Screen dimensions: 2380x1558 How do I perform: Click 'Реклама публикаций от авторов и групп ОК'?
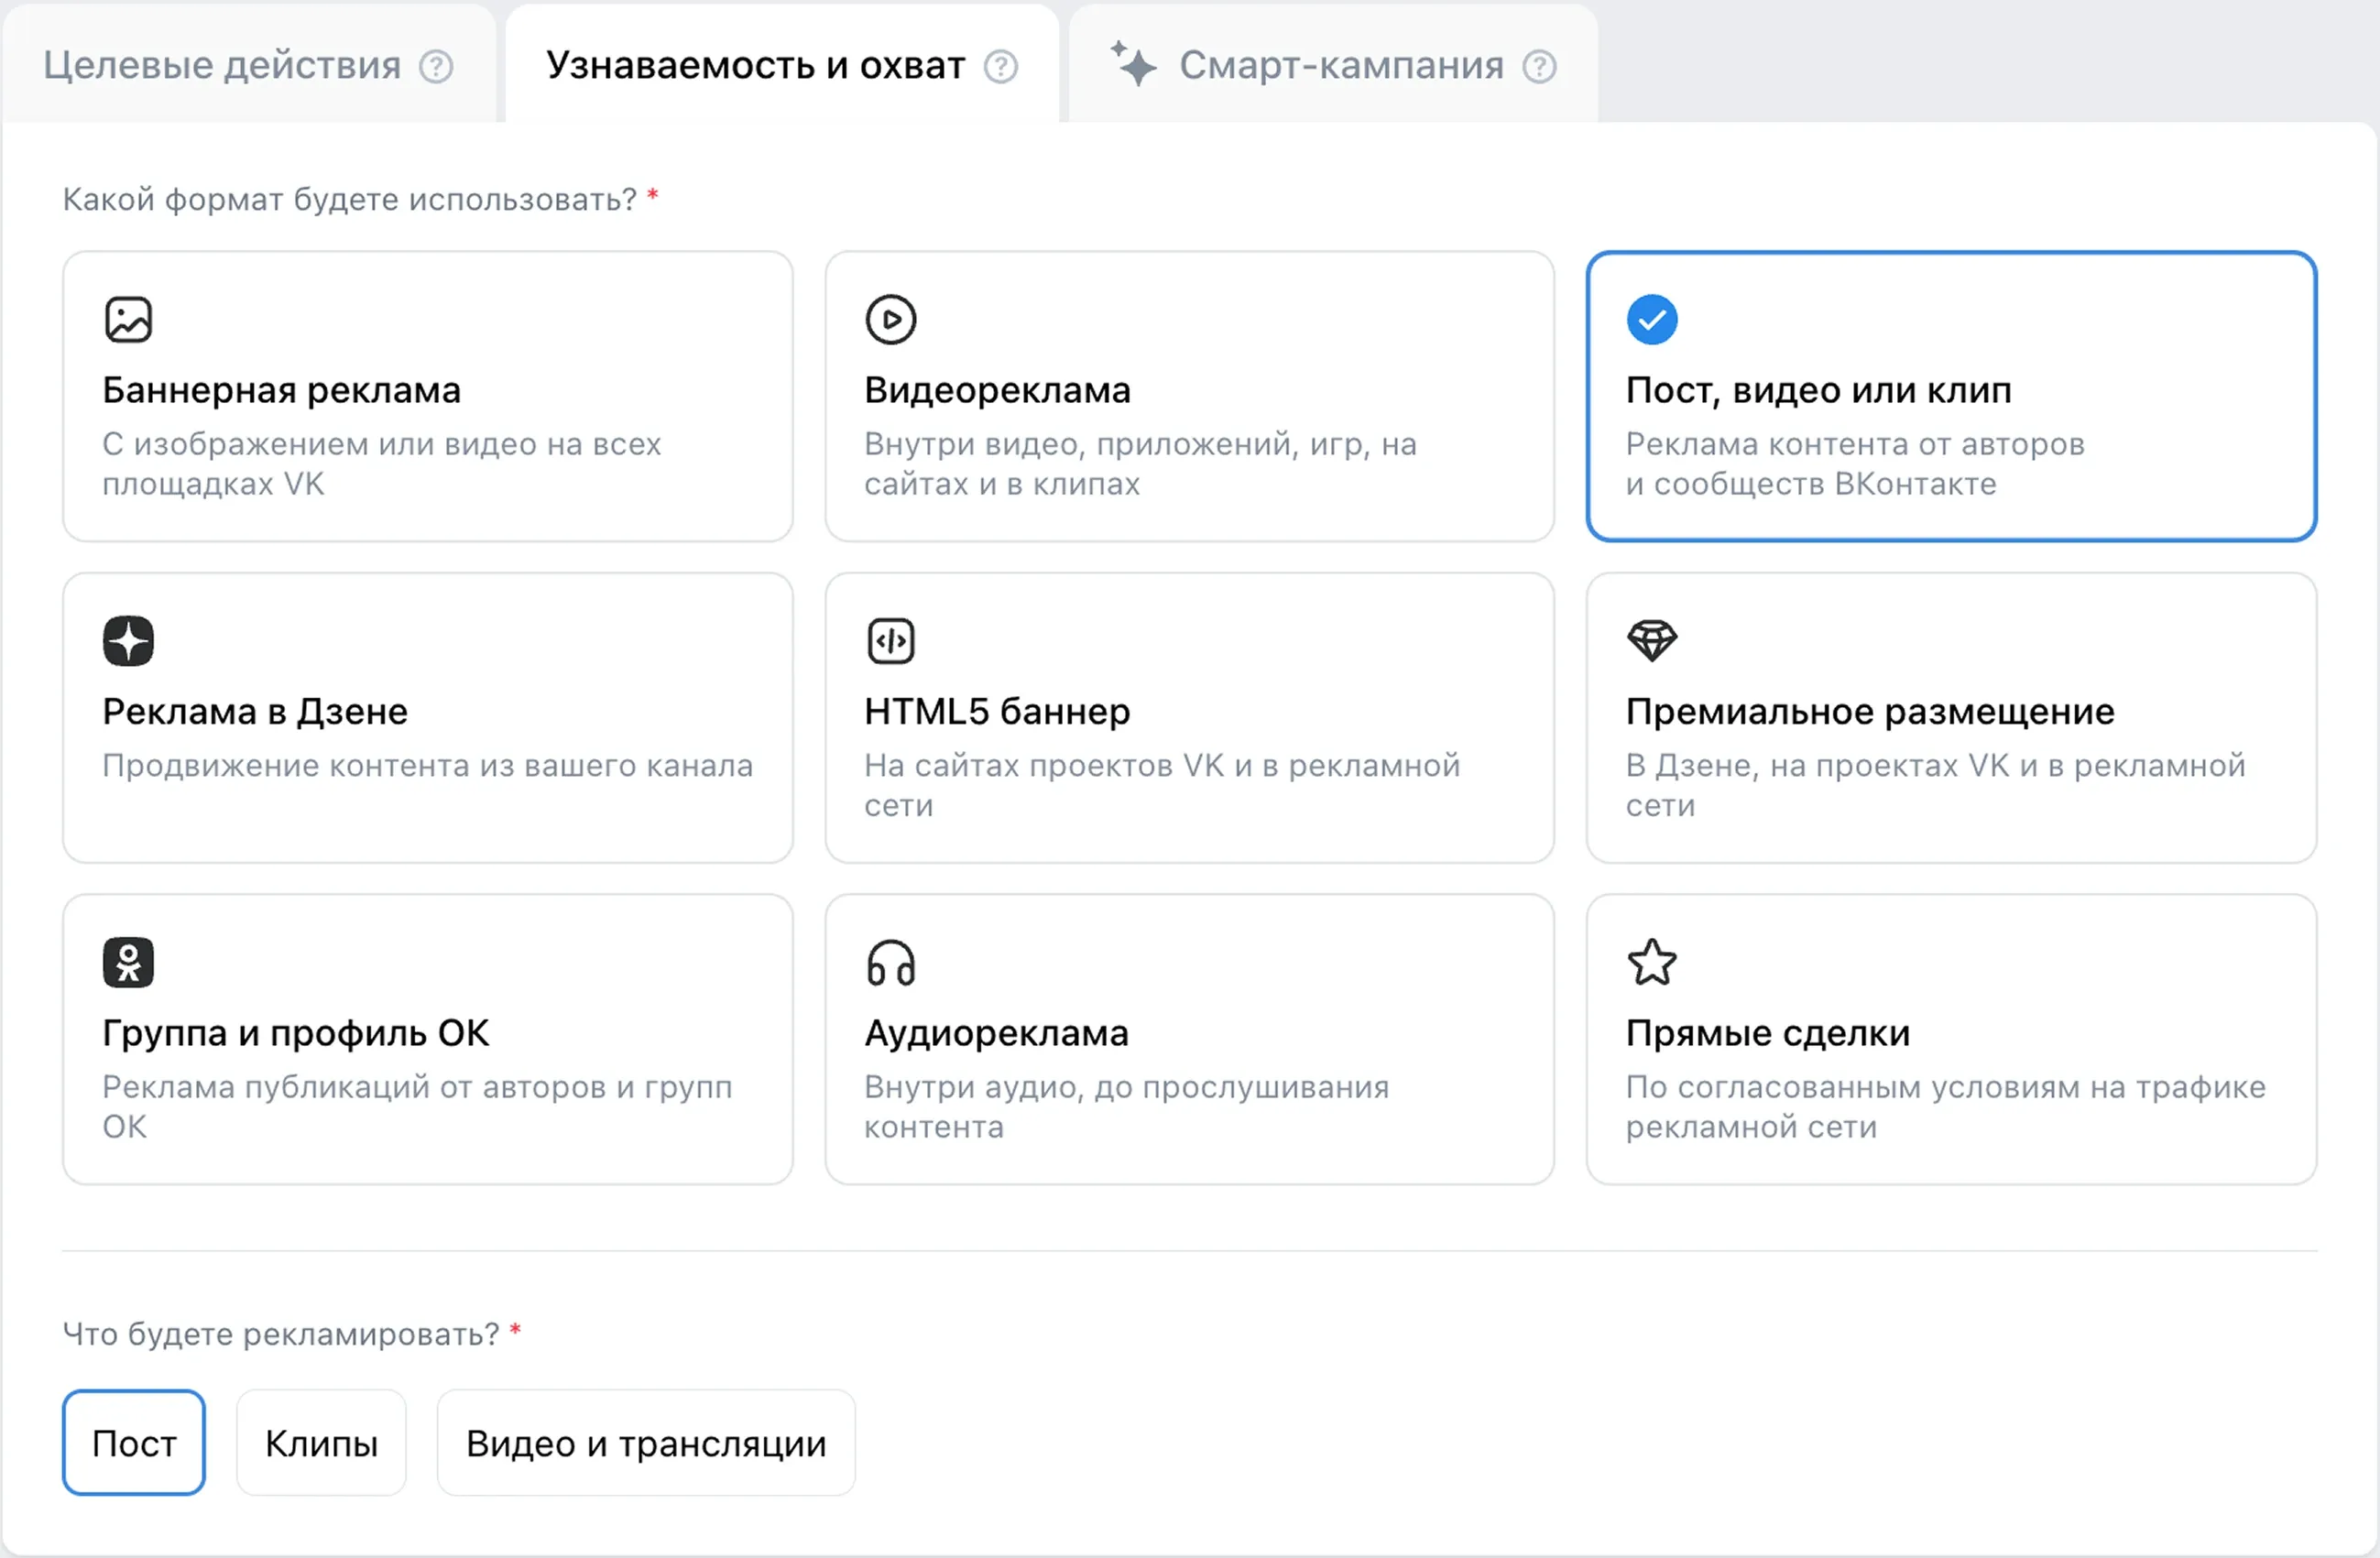417,1107
